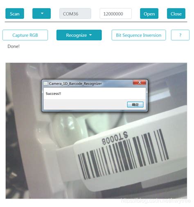The image size is (194, 207).
Task: Confirm the Success dialog with 确定
Action: [x=135, y=105]
